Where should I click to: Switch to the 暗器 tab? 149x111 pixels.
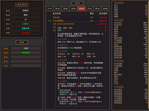click(x=105, y=9)
